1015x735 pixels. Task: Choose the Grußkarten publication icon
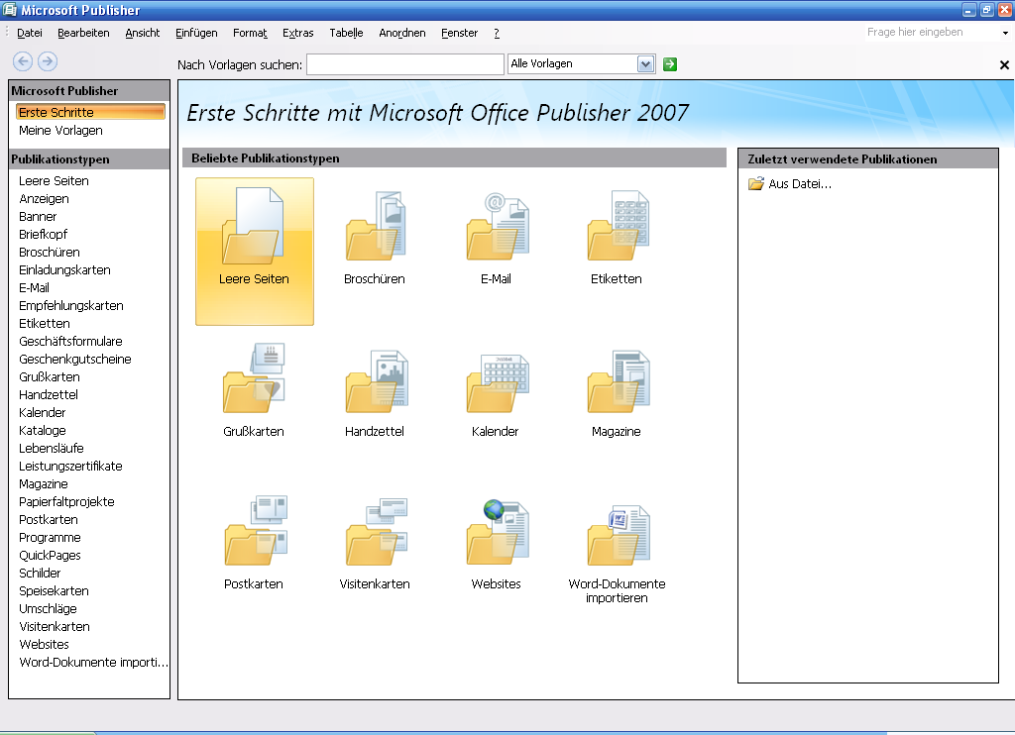(x=254, y=382)
